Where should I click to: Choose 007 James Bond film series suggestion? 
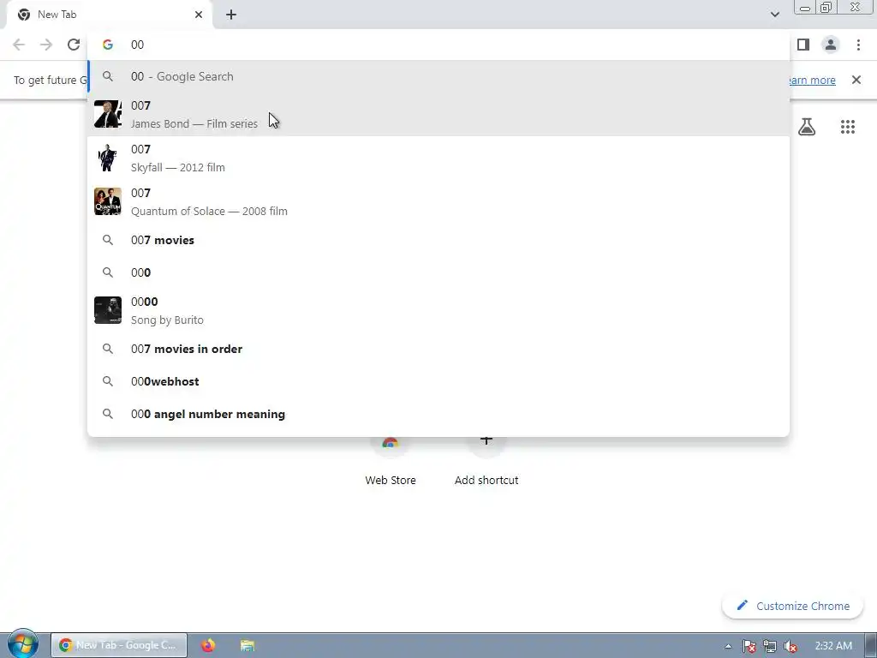[x=438, y=114]
